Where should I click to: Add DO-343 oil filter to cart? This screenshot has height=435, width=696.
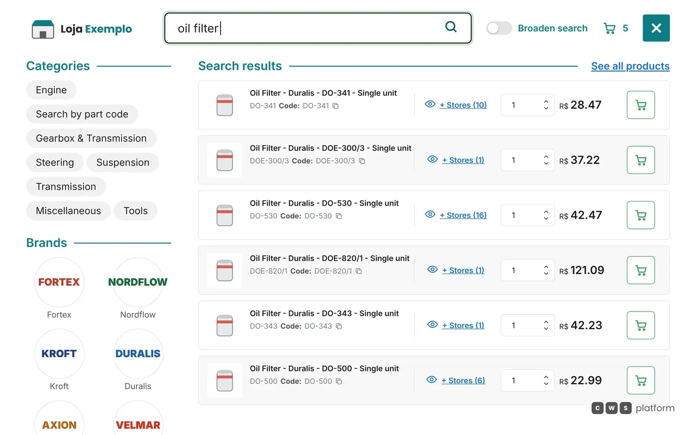641,325
